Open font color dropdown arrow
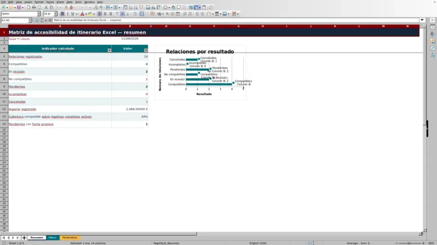Image resolution: width=437 pixels, height=245 pixels. pos(86,14)
